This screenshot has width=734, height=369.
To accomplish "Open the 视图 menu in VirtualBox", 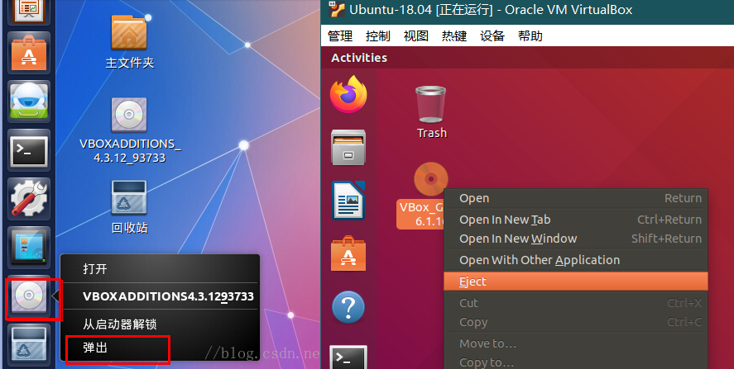I will coord(415,36).
